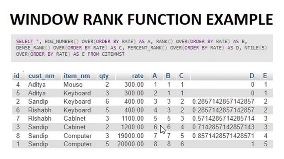The image size is (284, 159).
Task: Click column header D
Action: coord(252,76)
